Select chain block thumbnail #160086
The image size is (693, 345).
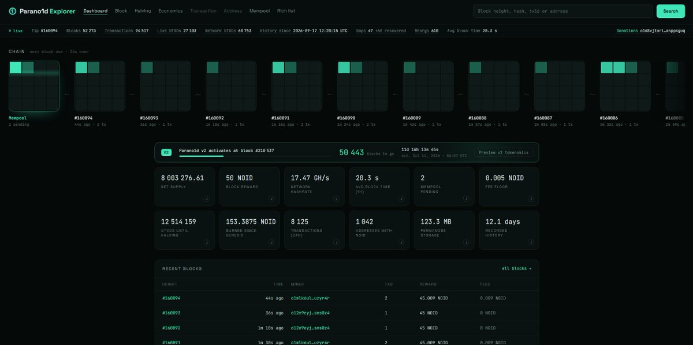coord(625,86)
